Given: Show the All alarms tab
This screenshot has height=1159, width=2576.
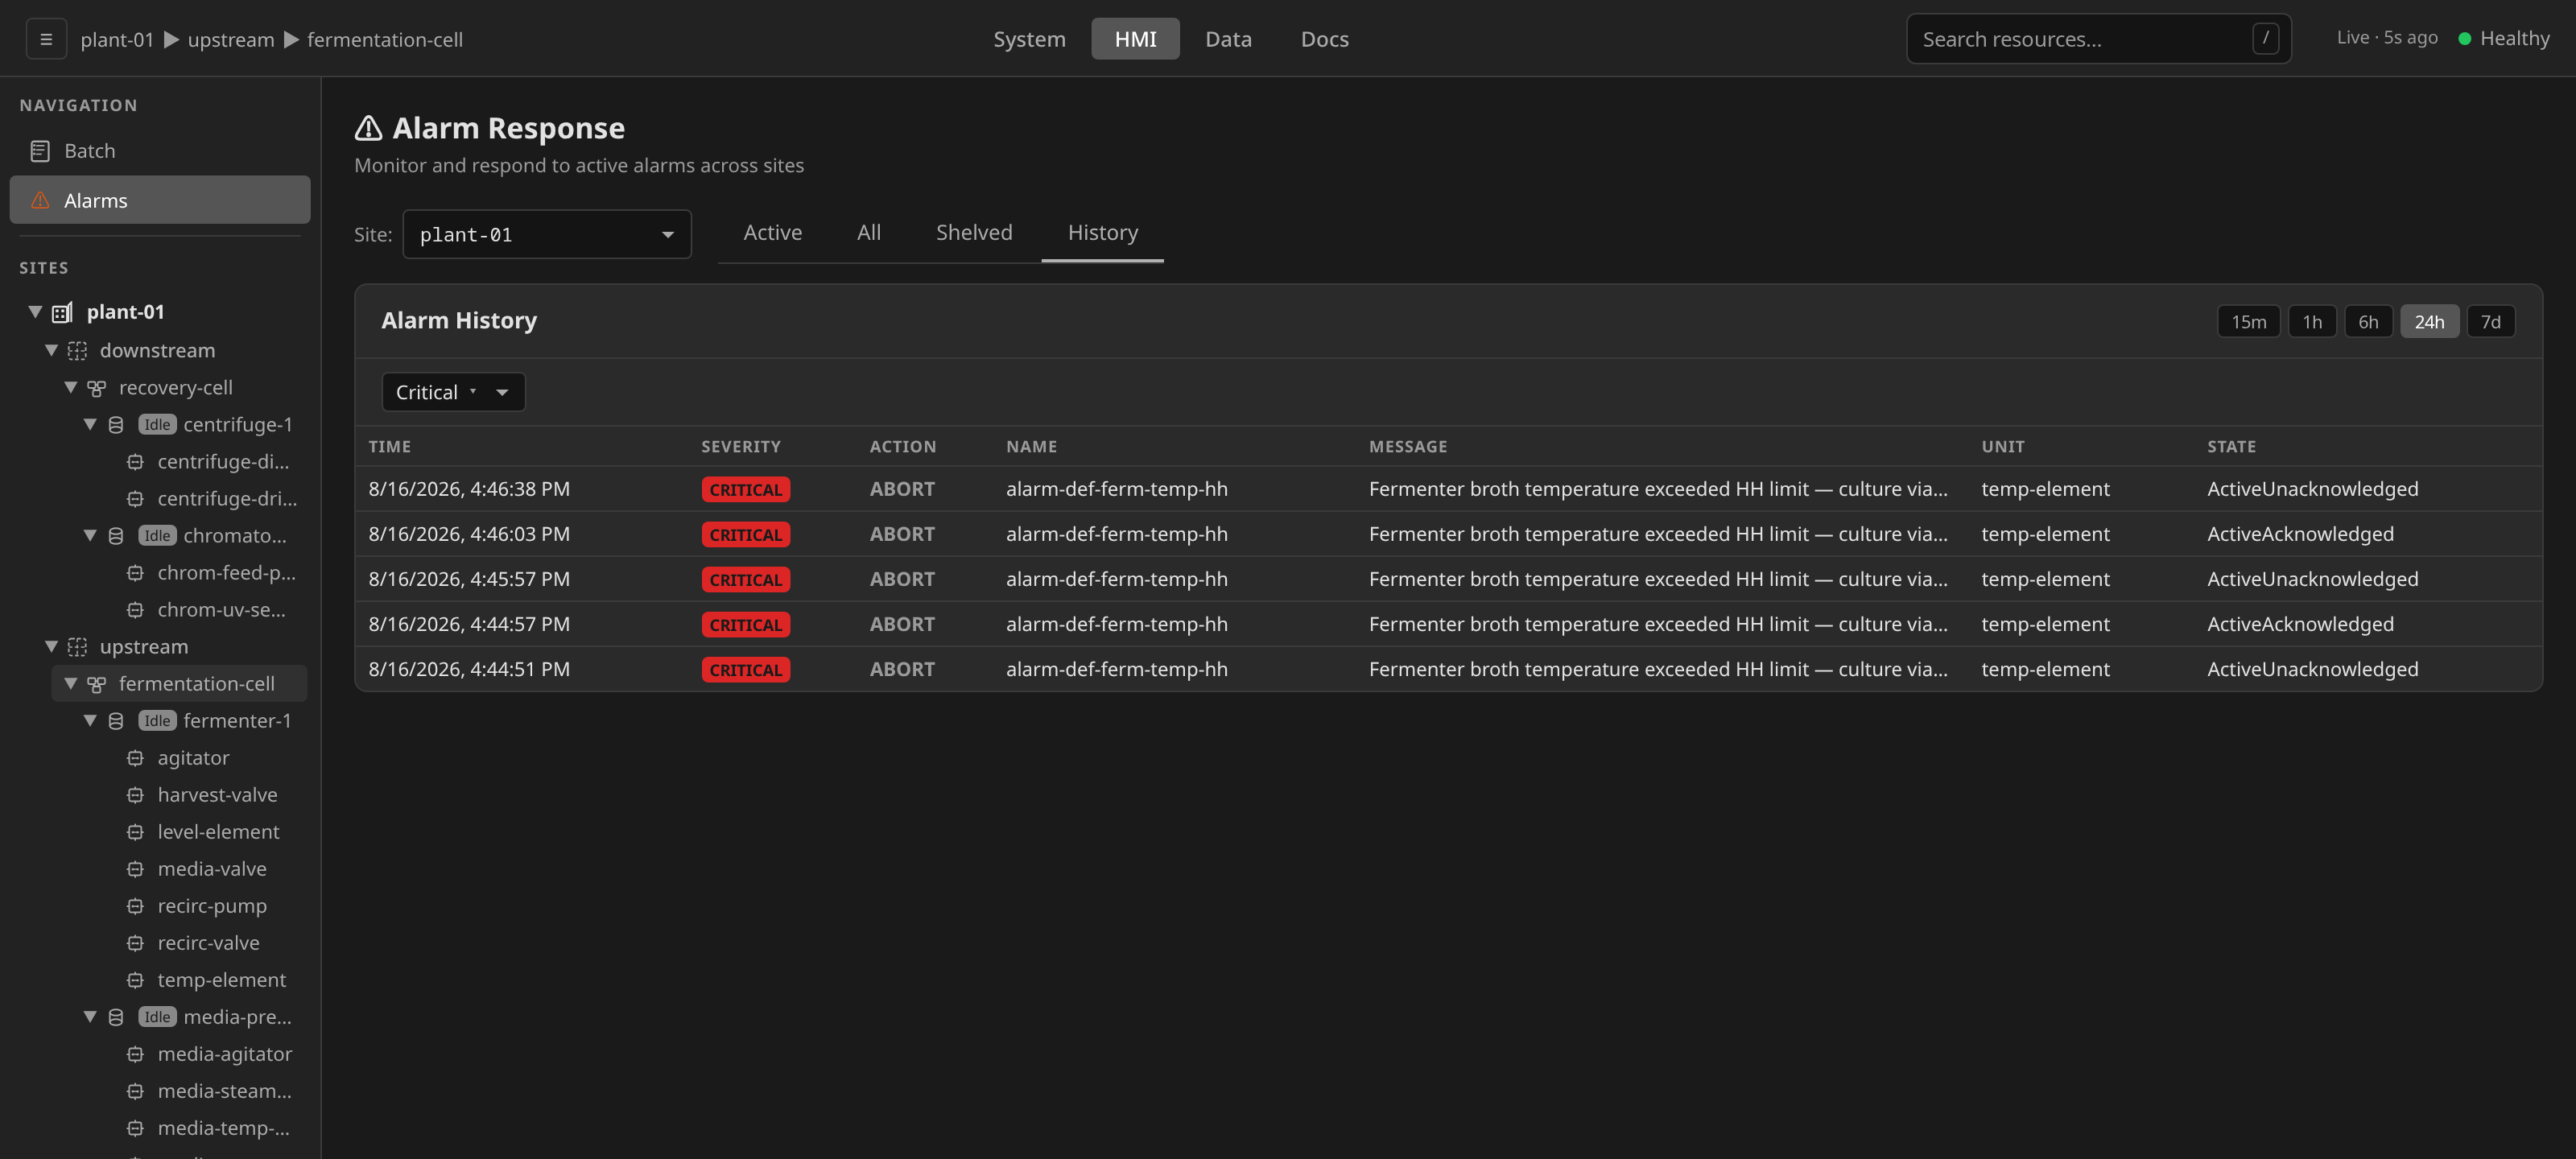Looking at the screenshot, I should click(868, 233).
